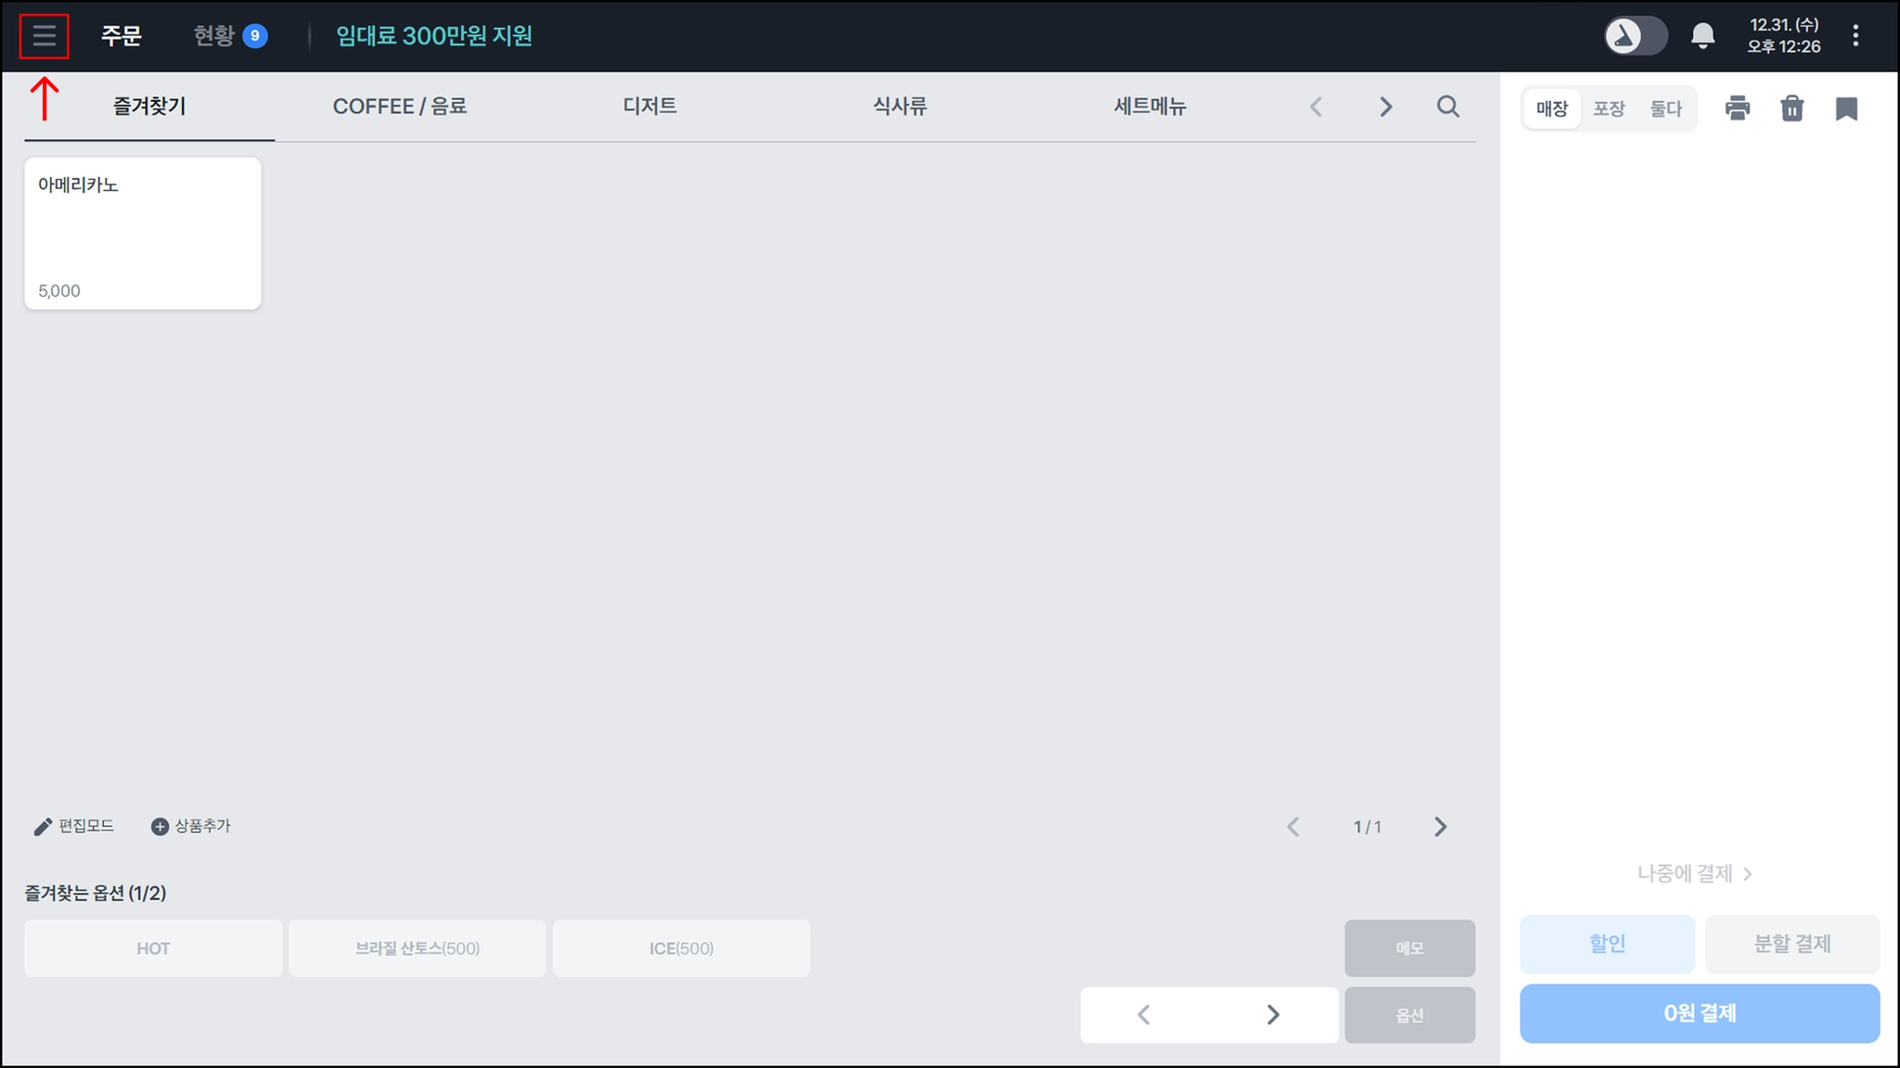Click the trash can delete icon
The width and height of the screenshot is (1900, 1068).
click(1791, 108)
